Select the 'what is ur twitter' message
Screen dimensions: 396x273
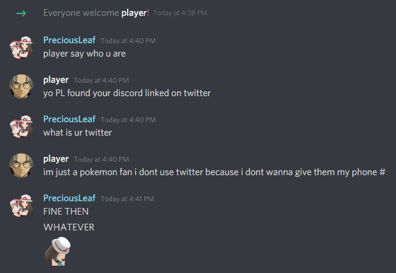77,133
